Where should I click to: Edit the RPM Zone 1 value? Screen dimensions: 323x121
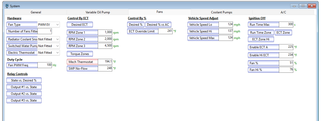click(105, 33)
